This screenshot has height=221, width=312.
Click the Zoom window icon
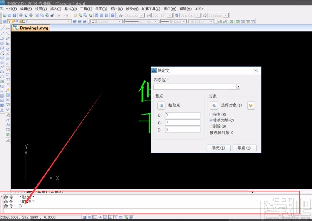[x=85, y=15]
